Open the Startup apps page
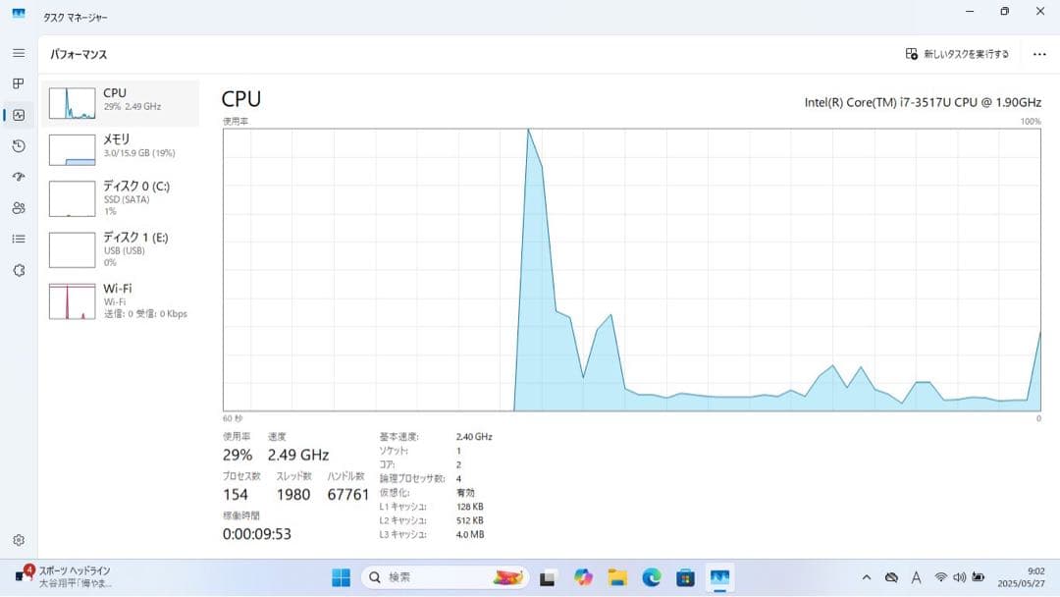 (18, 177)
